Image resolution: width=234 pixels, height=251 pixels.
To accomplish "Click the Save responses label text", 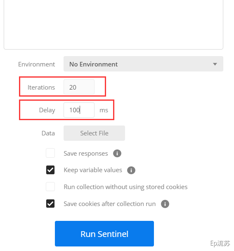I will (x=86, y=154).
